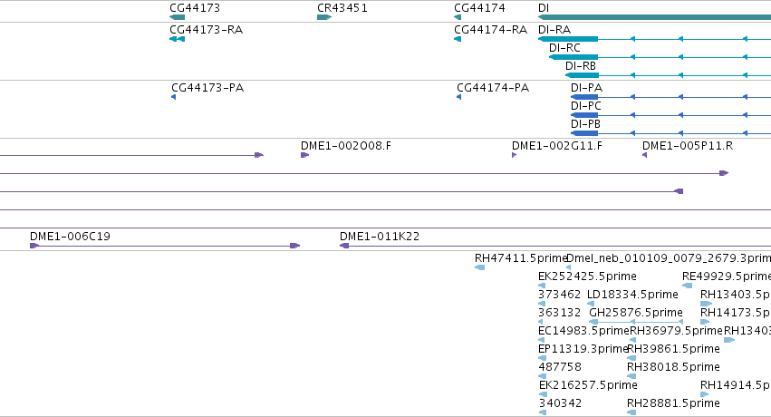
Task: Click the Dl-RA transcript
Action: pyautogui.click(x=654, y=39)
